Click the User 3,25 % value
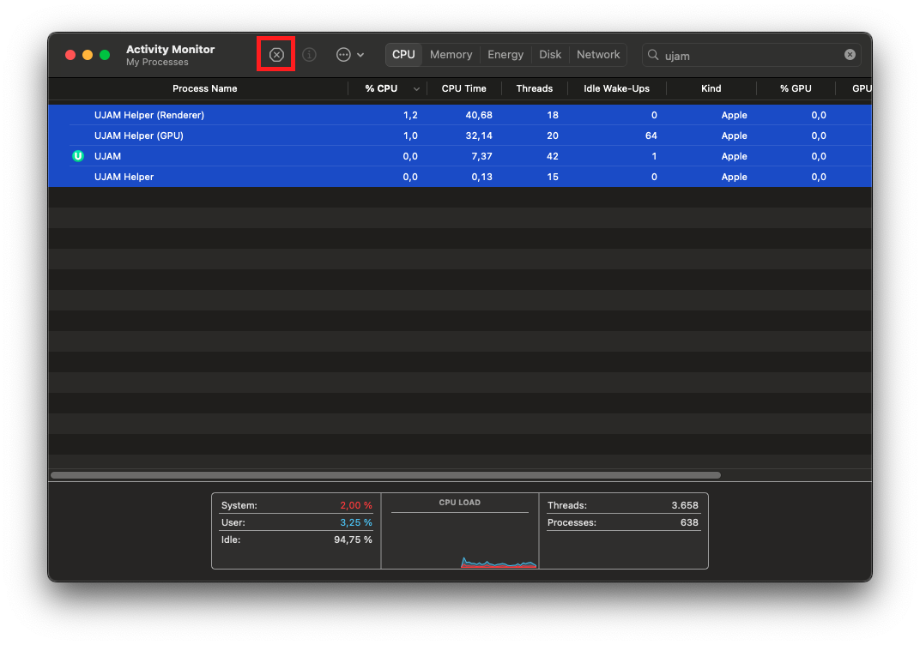 [355, 521]
